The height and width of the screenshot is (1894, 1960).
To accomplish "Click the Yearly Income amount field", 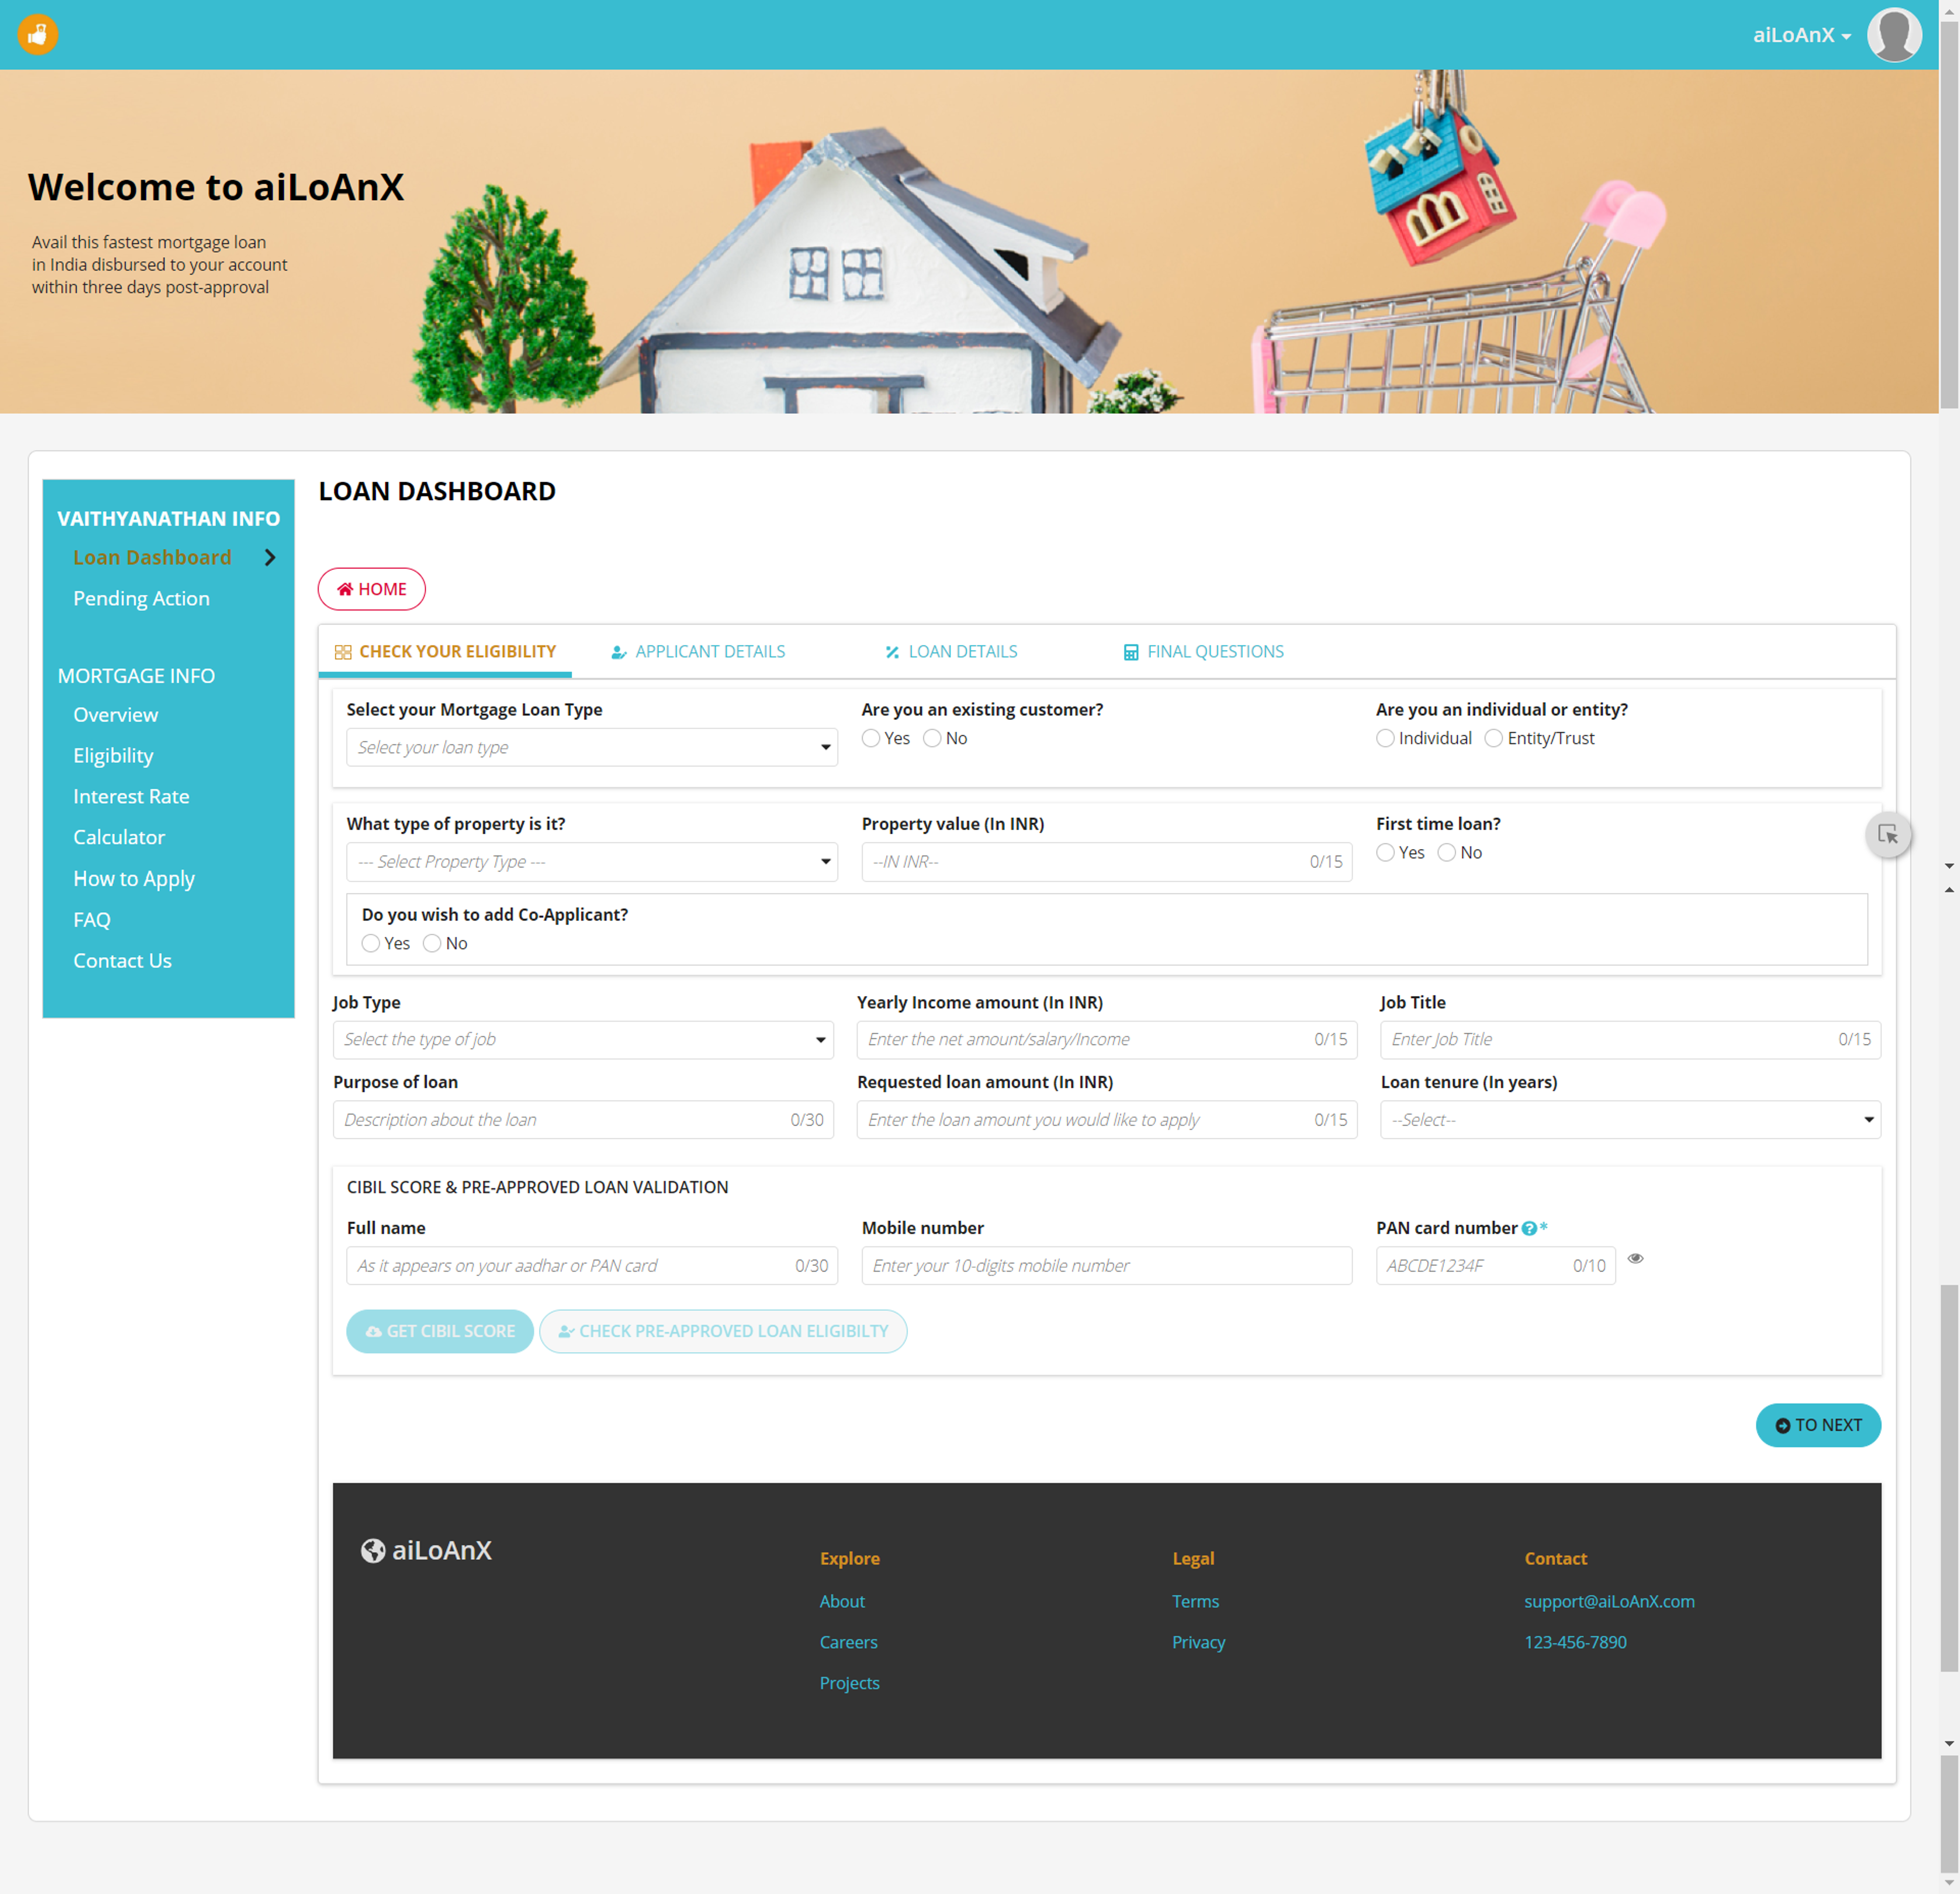I will coord(1106,1039).
